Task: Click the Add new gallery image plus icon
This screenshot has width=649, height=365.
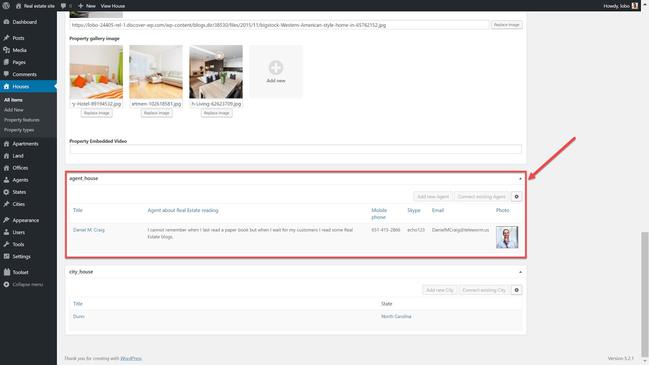Action: [x=276, y=68]
